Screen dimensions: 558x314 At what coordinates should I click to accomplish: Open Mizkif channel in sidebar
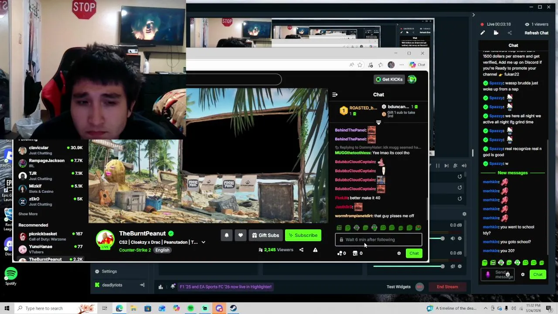coord(50,189)
